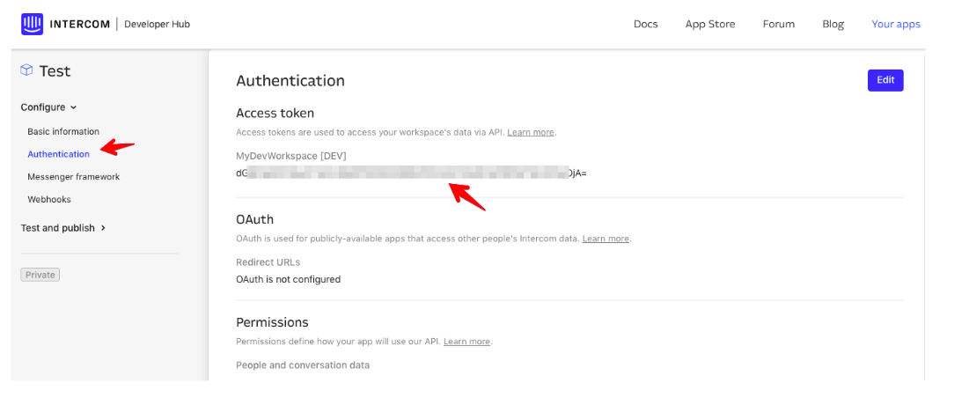969x420 pixels.
Task: Open the App Store page
Action: [710, 24]
